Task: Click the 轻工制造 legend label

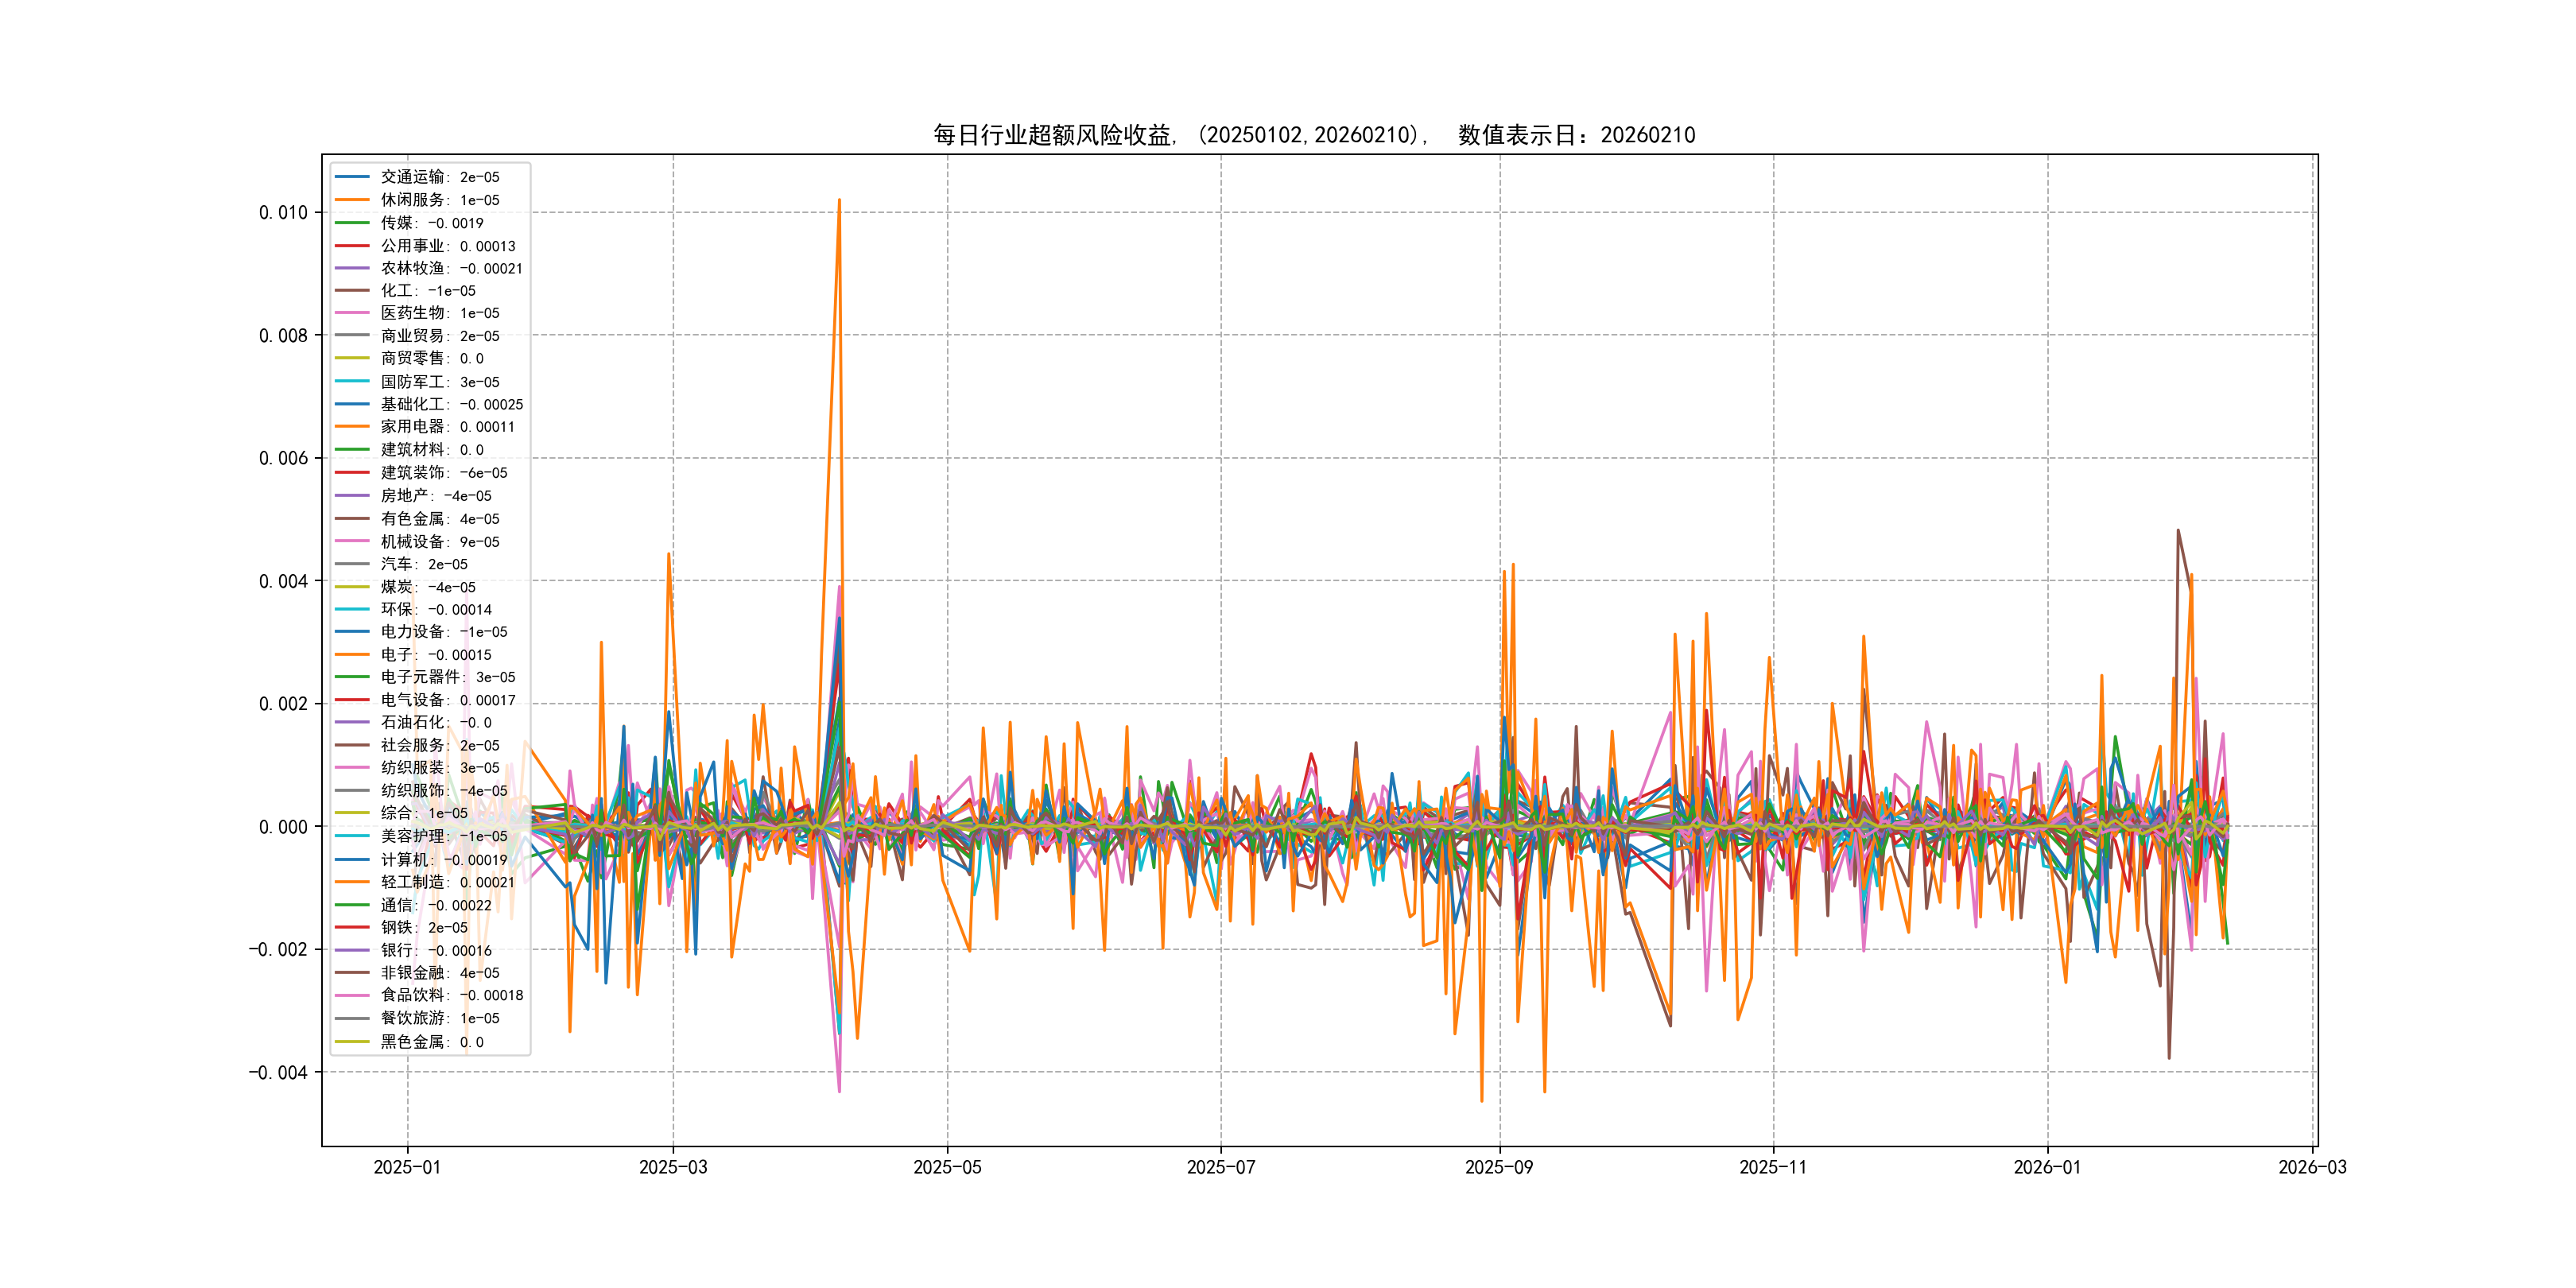Action: (x=447, y=882)
